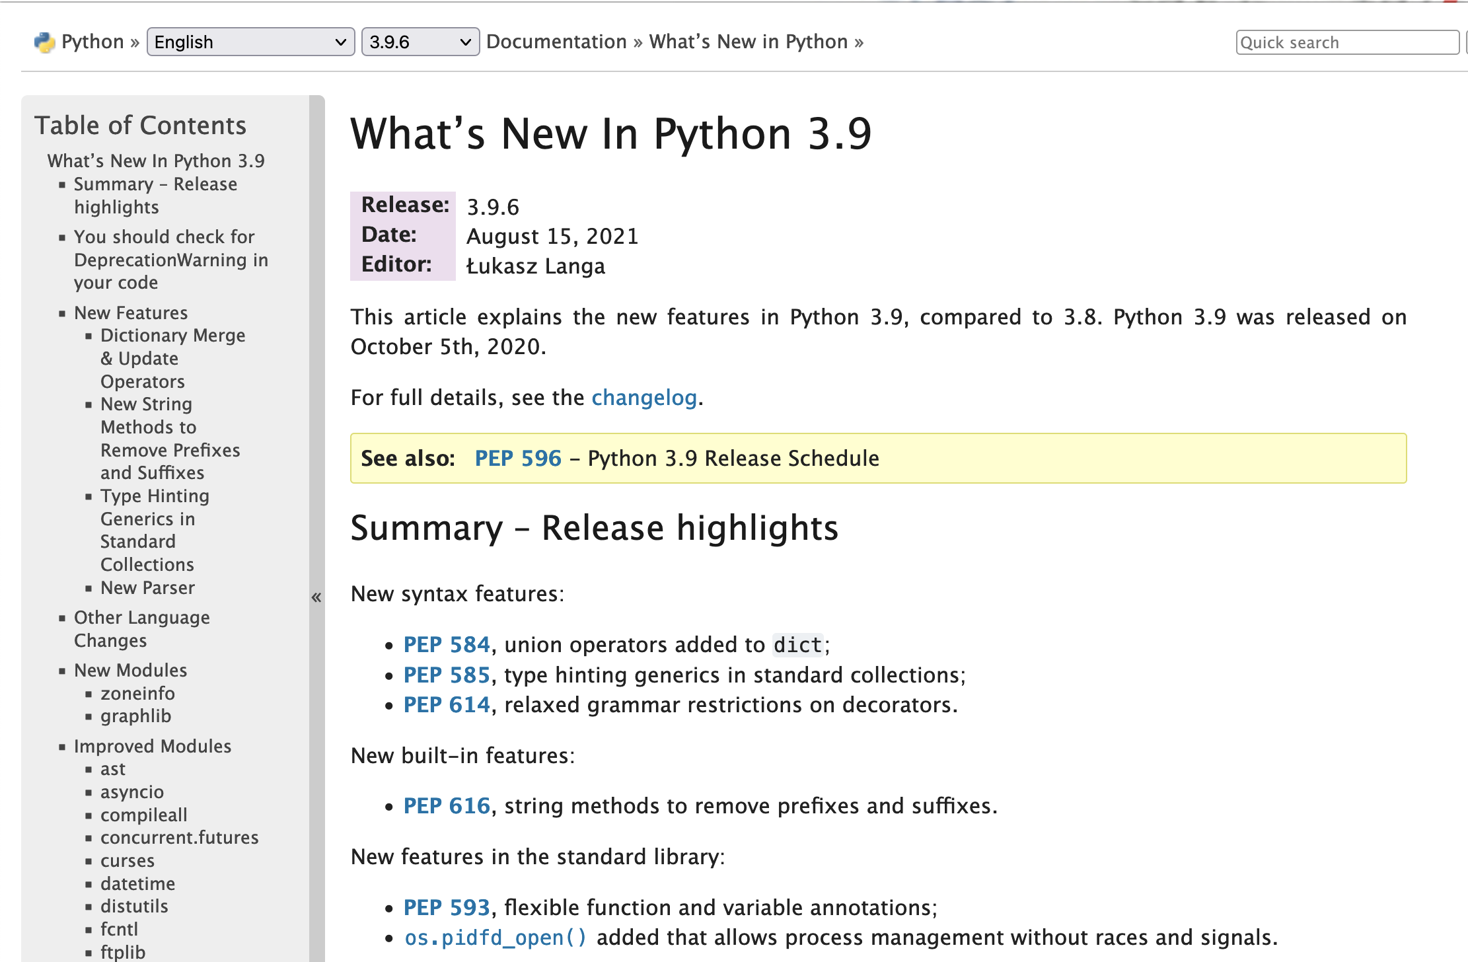Select compileall in the sidebar
Viewport: 1468px width, 962px height.
143,815
